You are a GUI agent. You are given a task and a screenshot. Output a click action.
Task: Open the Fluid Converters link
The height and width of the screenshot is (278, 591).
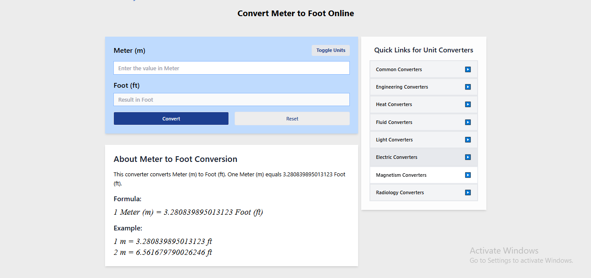point(394,122)
